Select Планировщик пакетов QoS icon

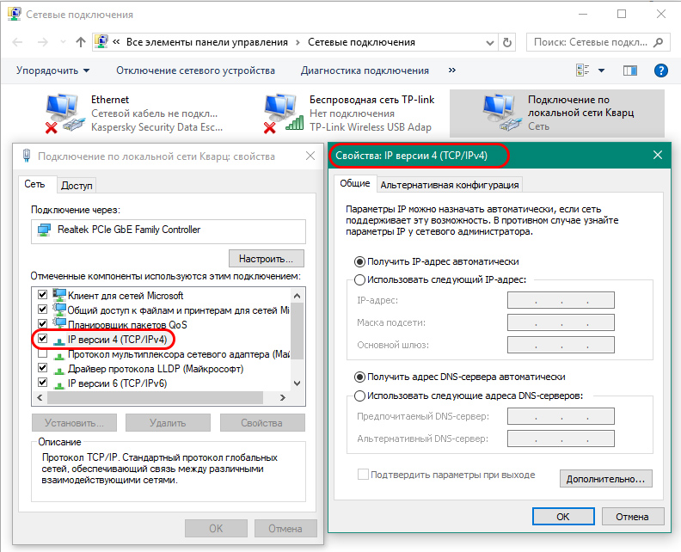[x=59, y=323]
